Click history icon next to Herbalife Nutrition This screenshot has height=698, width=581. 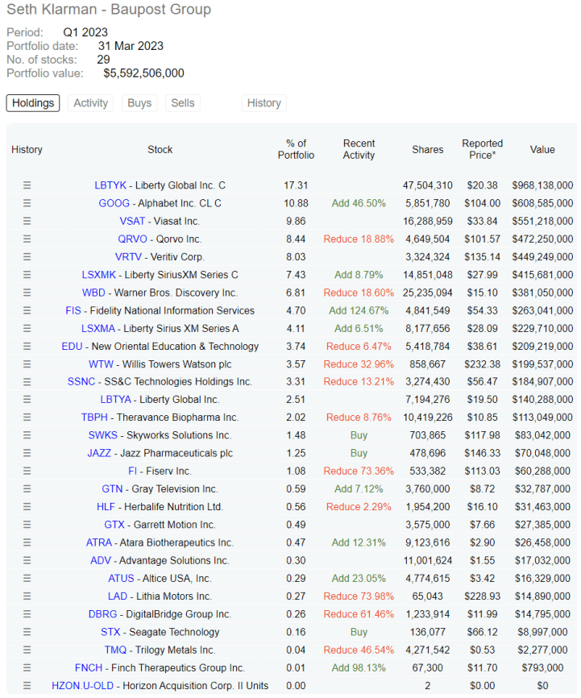[x=27, y=507]
